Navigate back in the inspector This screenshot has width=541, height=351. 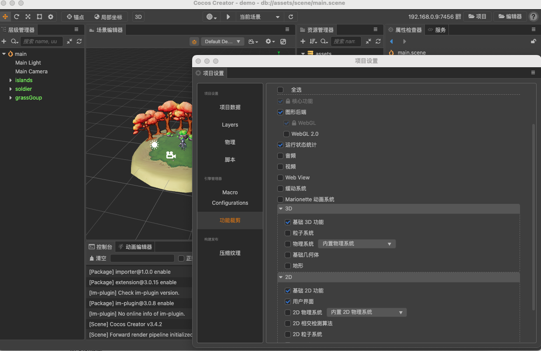tap(391, 41)
